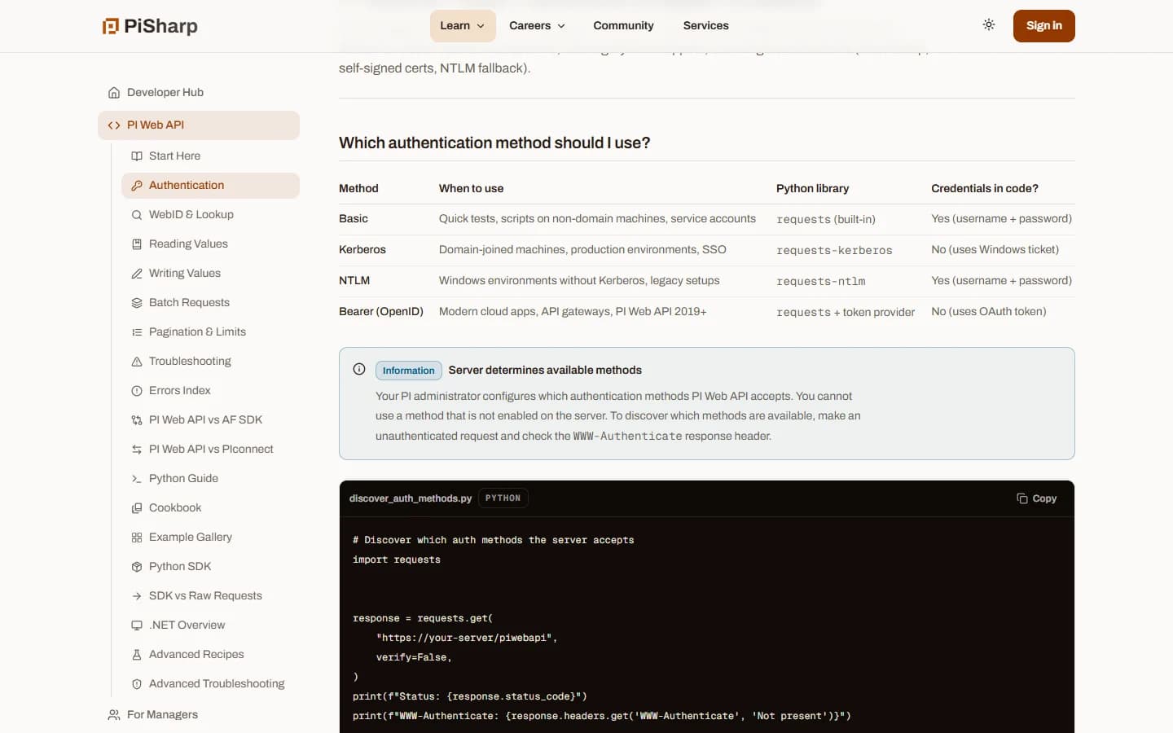
Task: Click the Advanced Recipes flask icon
Action: pyautogui.click(x=137, y=655)
